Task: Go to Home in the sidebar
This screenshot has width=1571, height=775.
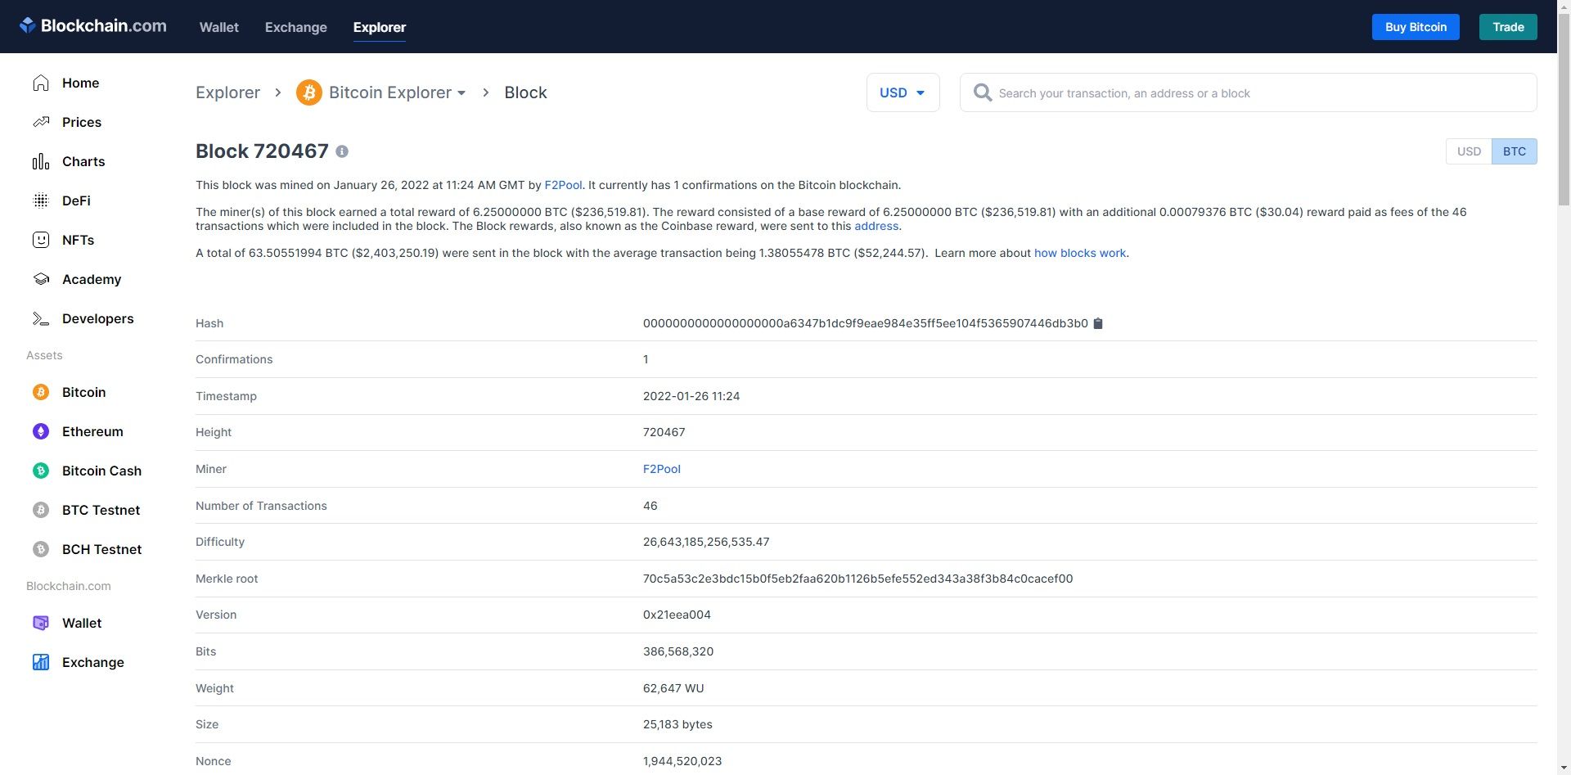Action: tap(80, 83)
